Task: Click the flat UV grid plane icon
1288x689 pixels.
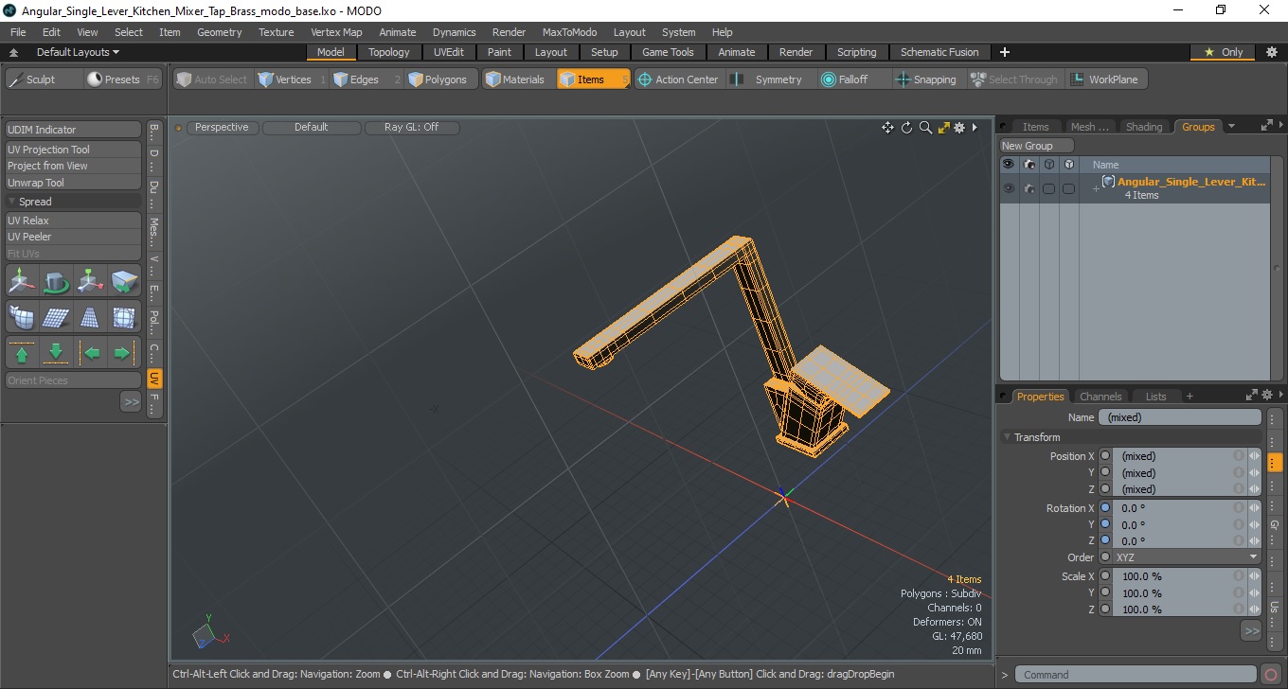Action: pos(56,317)
